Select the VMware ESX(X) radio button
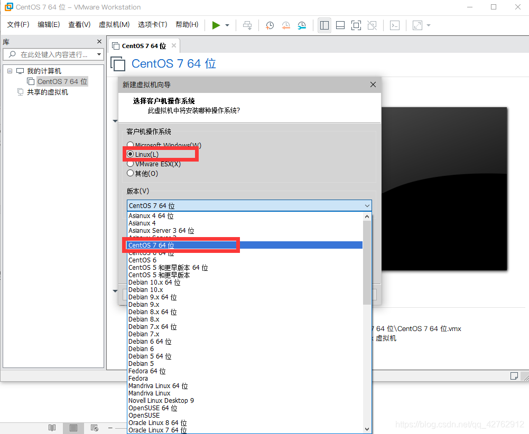529x434 pixels. coord(130,164)
